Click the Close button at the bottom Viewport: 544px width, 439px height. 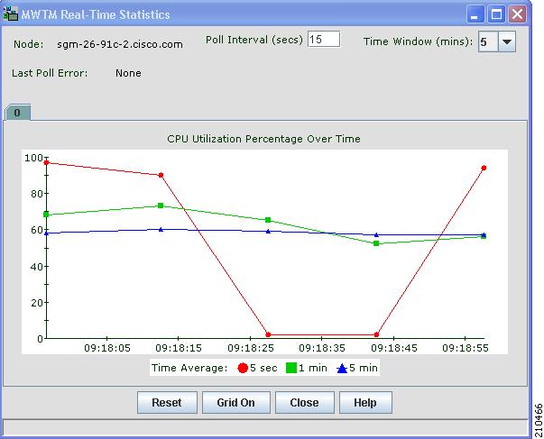(304, 403)
